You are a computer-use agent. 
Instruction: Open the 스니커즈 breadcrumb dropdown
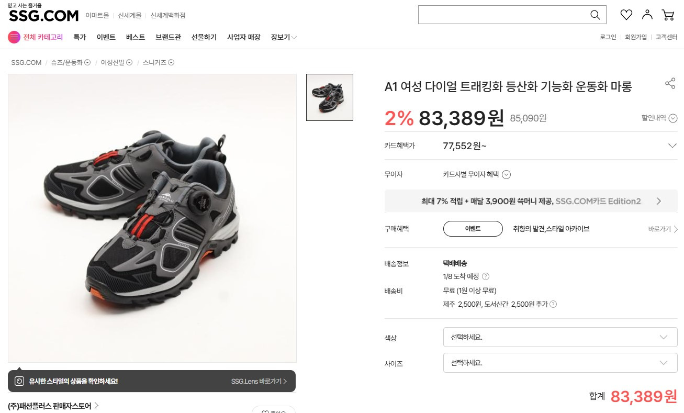coord(171,63)
